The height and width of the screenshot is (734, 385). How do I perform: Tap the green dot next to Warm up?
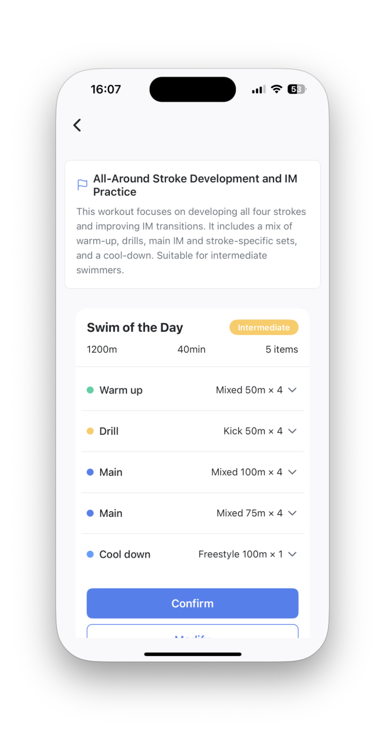(x=90, y=390)
